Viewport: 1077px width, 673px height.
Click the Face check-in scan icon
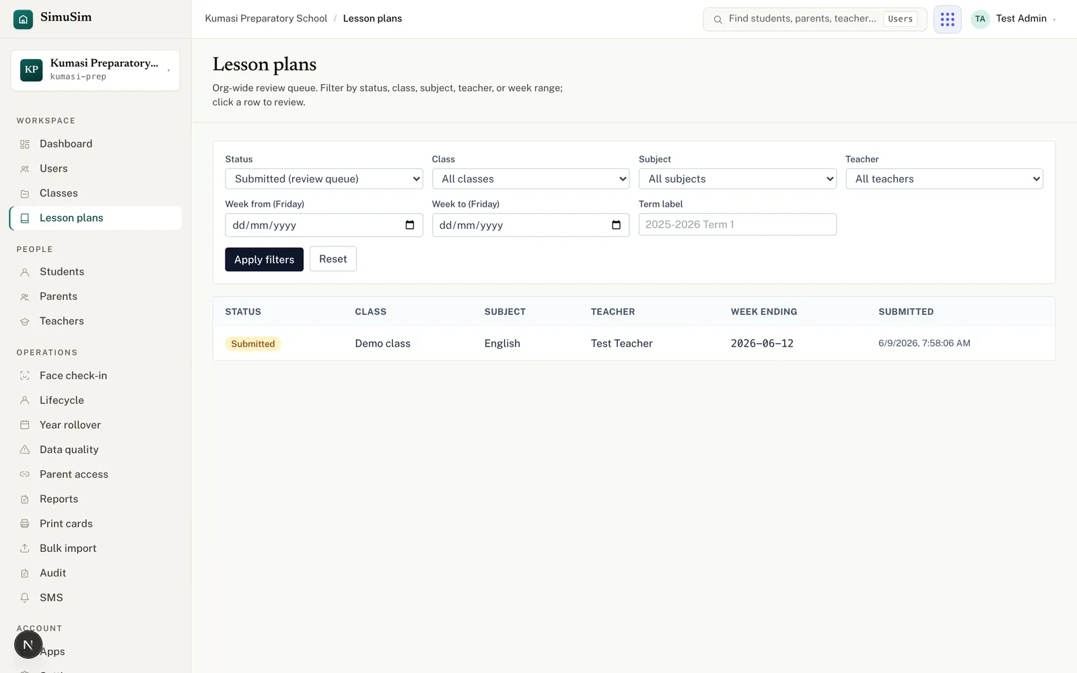(x=25, y=376)
